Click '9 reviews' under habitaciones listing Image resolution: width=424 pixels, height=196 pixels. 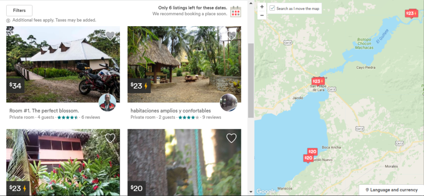(212, 118)
